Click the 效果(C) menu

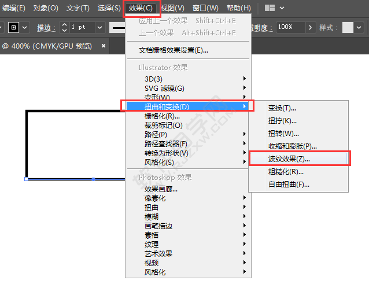(x=141, y=8)
